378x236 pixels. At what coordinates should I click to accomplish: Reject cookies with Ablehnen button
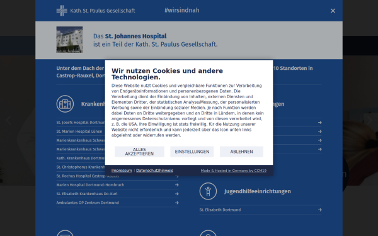click(x=241, y=152)
